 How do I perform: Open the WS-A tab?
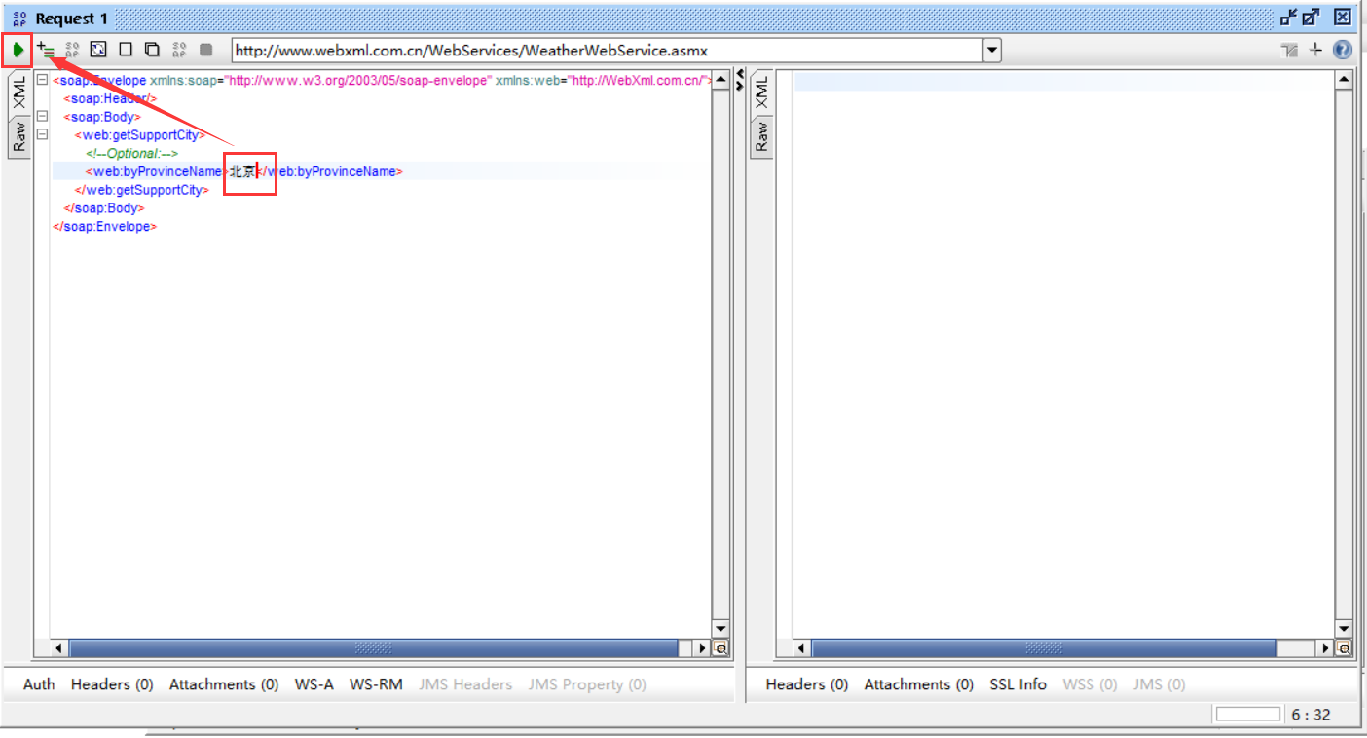coord(314,684)
